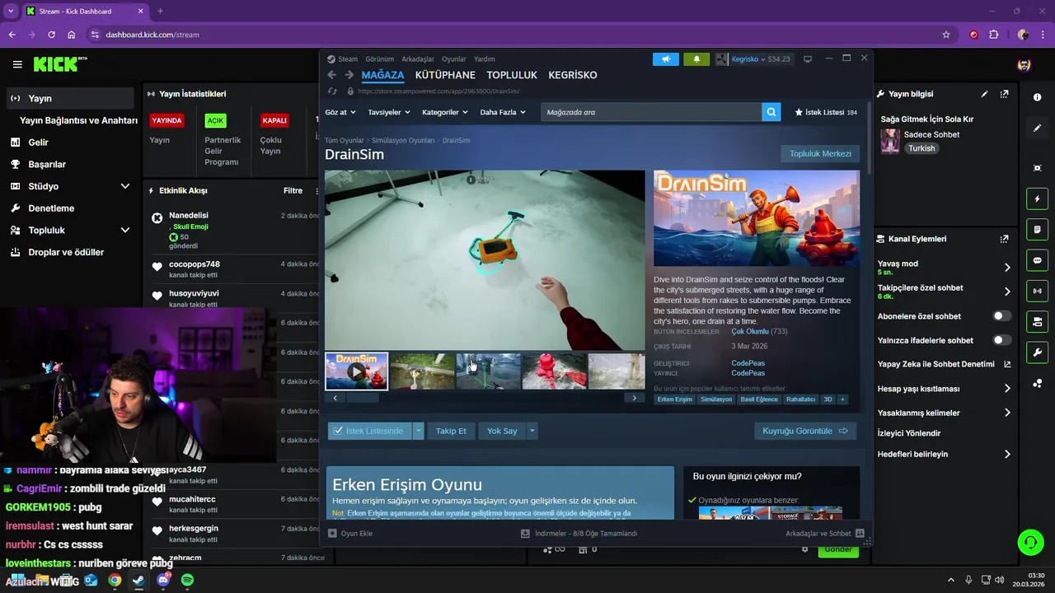Switch to KÜTÜPHANE tab in Steam
Viewport: 1055px width, 593px height.
(x=445, y=75)
